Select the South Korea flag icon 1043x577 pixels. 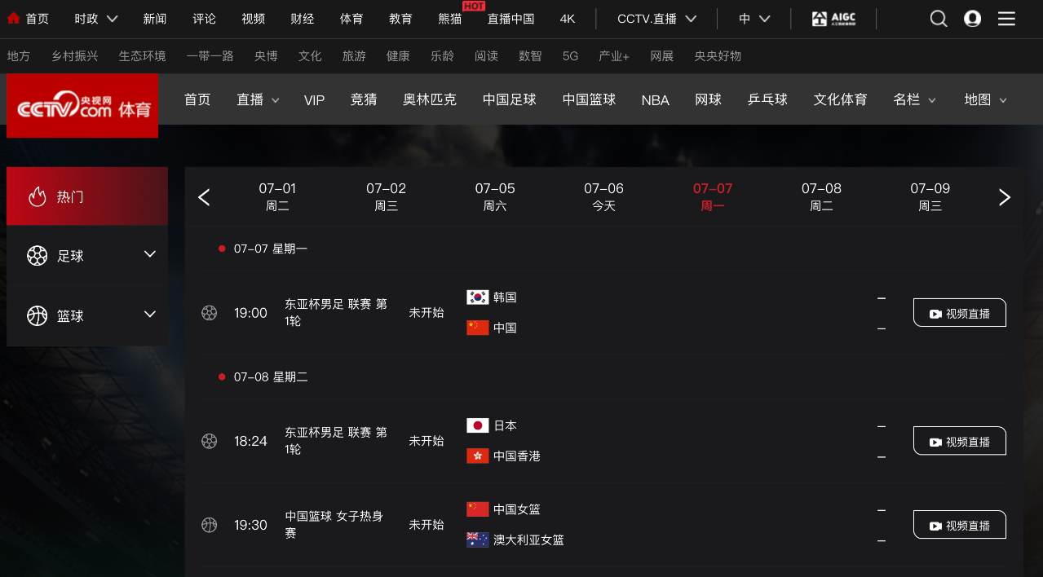pos(478,297)
